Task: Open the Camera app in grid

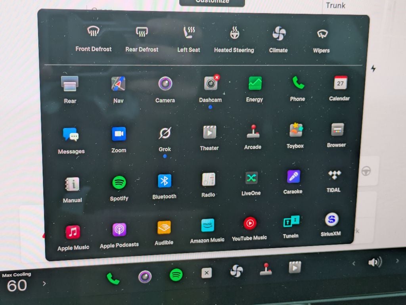Action: point(165,90)
